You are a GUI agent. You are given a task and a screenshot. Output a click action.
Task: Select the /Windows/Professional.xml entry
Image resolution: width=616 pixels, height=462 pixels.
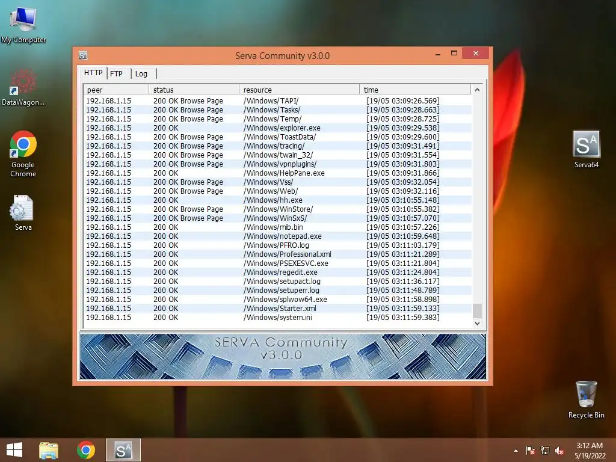point(278,254)
